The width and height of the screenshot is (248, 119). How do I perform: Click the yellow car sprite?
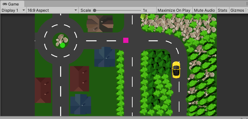click(176, 70)
